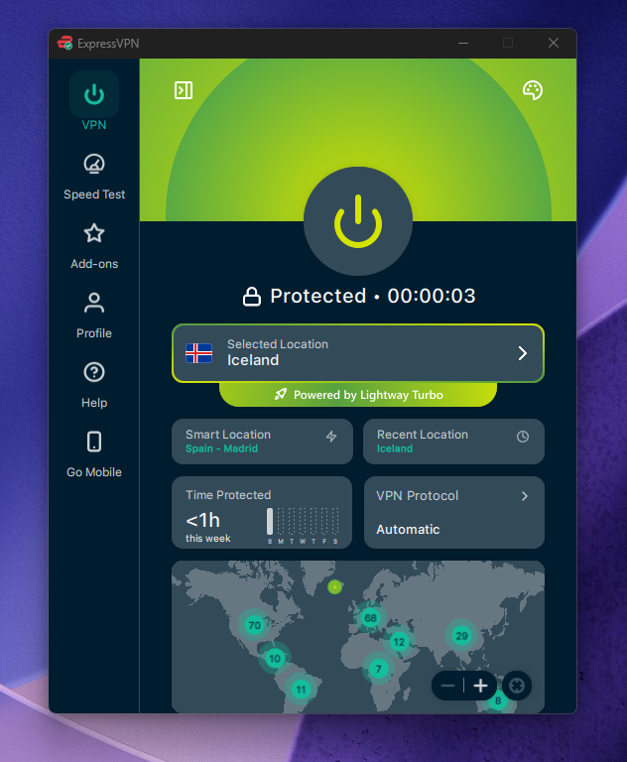View Time Protected card
The height and width of the screenshot is (762, 627).
[x=262, y=512]
